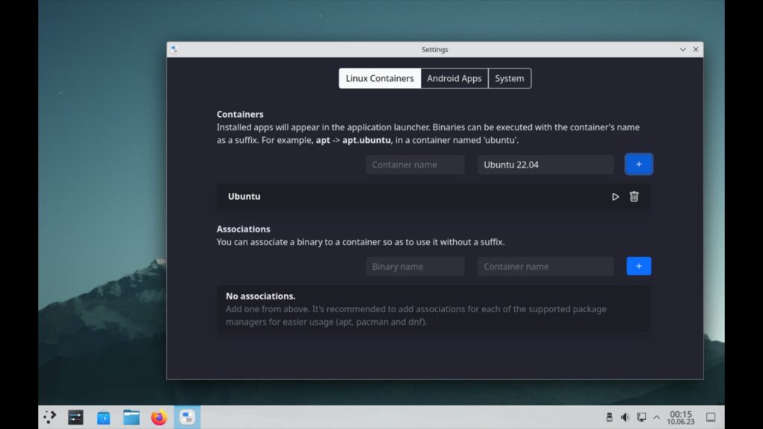Viewport: 763px width, 429px height.
Task: Focus the Container name field under Associations
Action: tap(545, 267)
